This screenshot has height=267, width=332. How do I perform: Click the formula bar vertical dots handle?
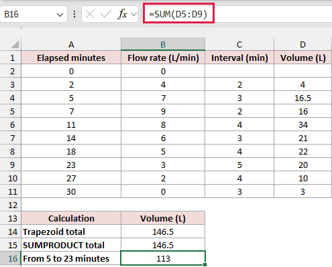click(74, 15)
